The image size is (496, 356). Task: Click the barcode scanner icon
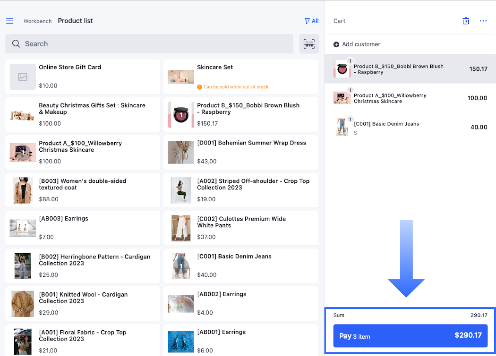click(x=309, y=44)
